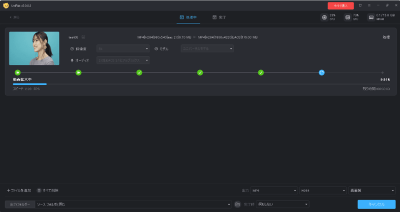The width and height of the screenshot is (400, 212).
Task: Open the 完了時 action dropdown
Action: tap(282, 204)
